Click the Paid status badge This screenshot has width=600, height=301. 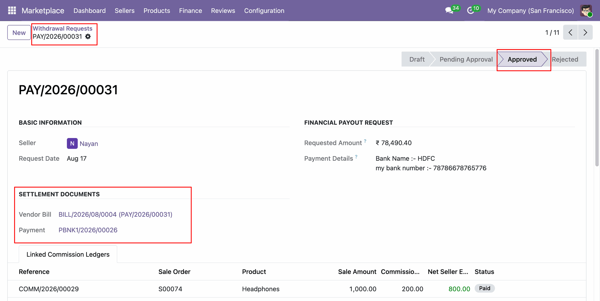pos(484,288)
